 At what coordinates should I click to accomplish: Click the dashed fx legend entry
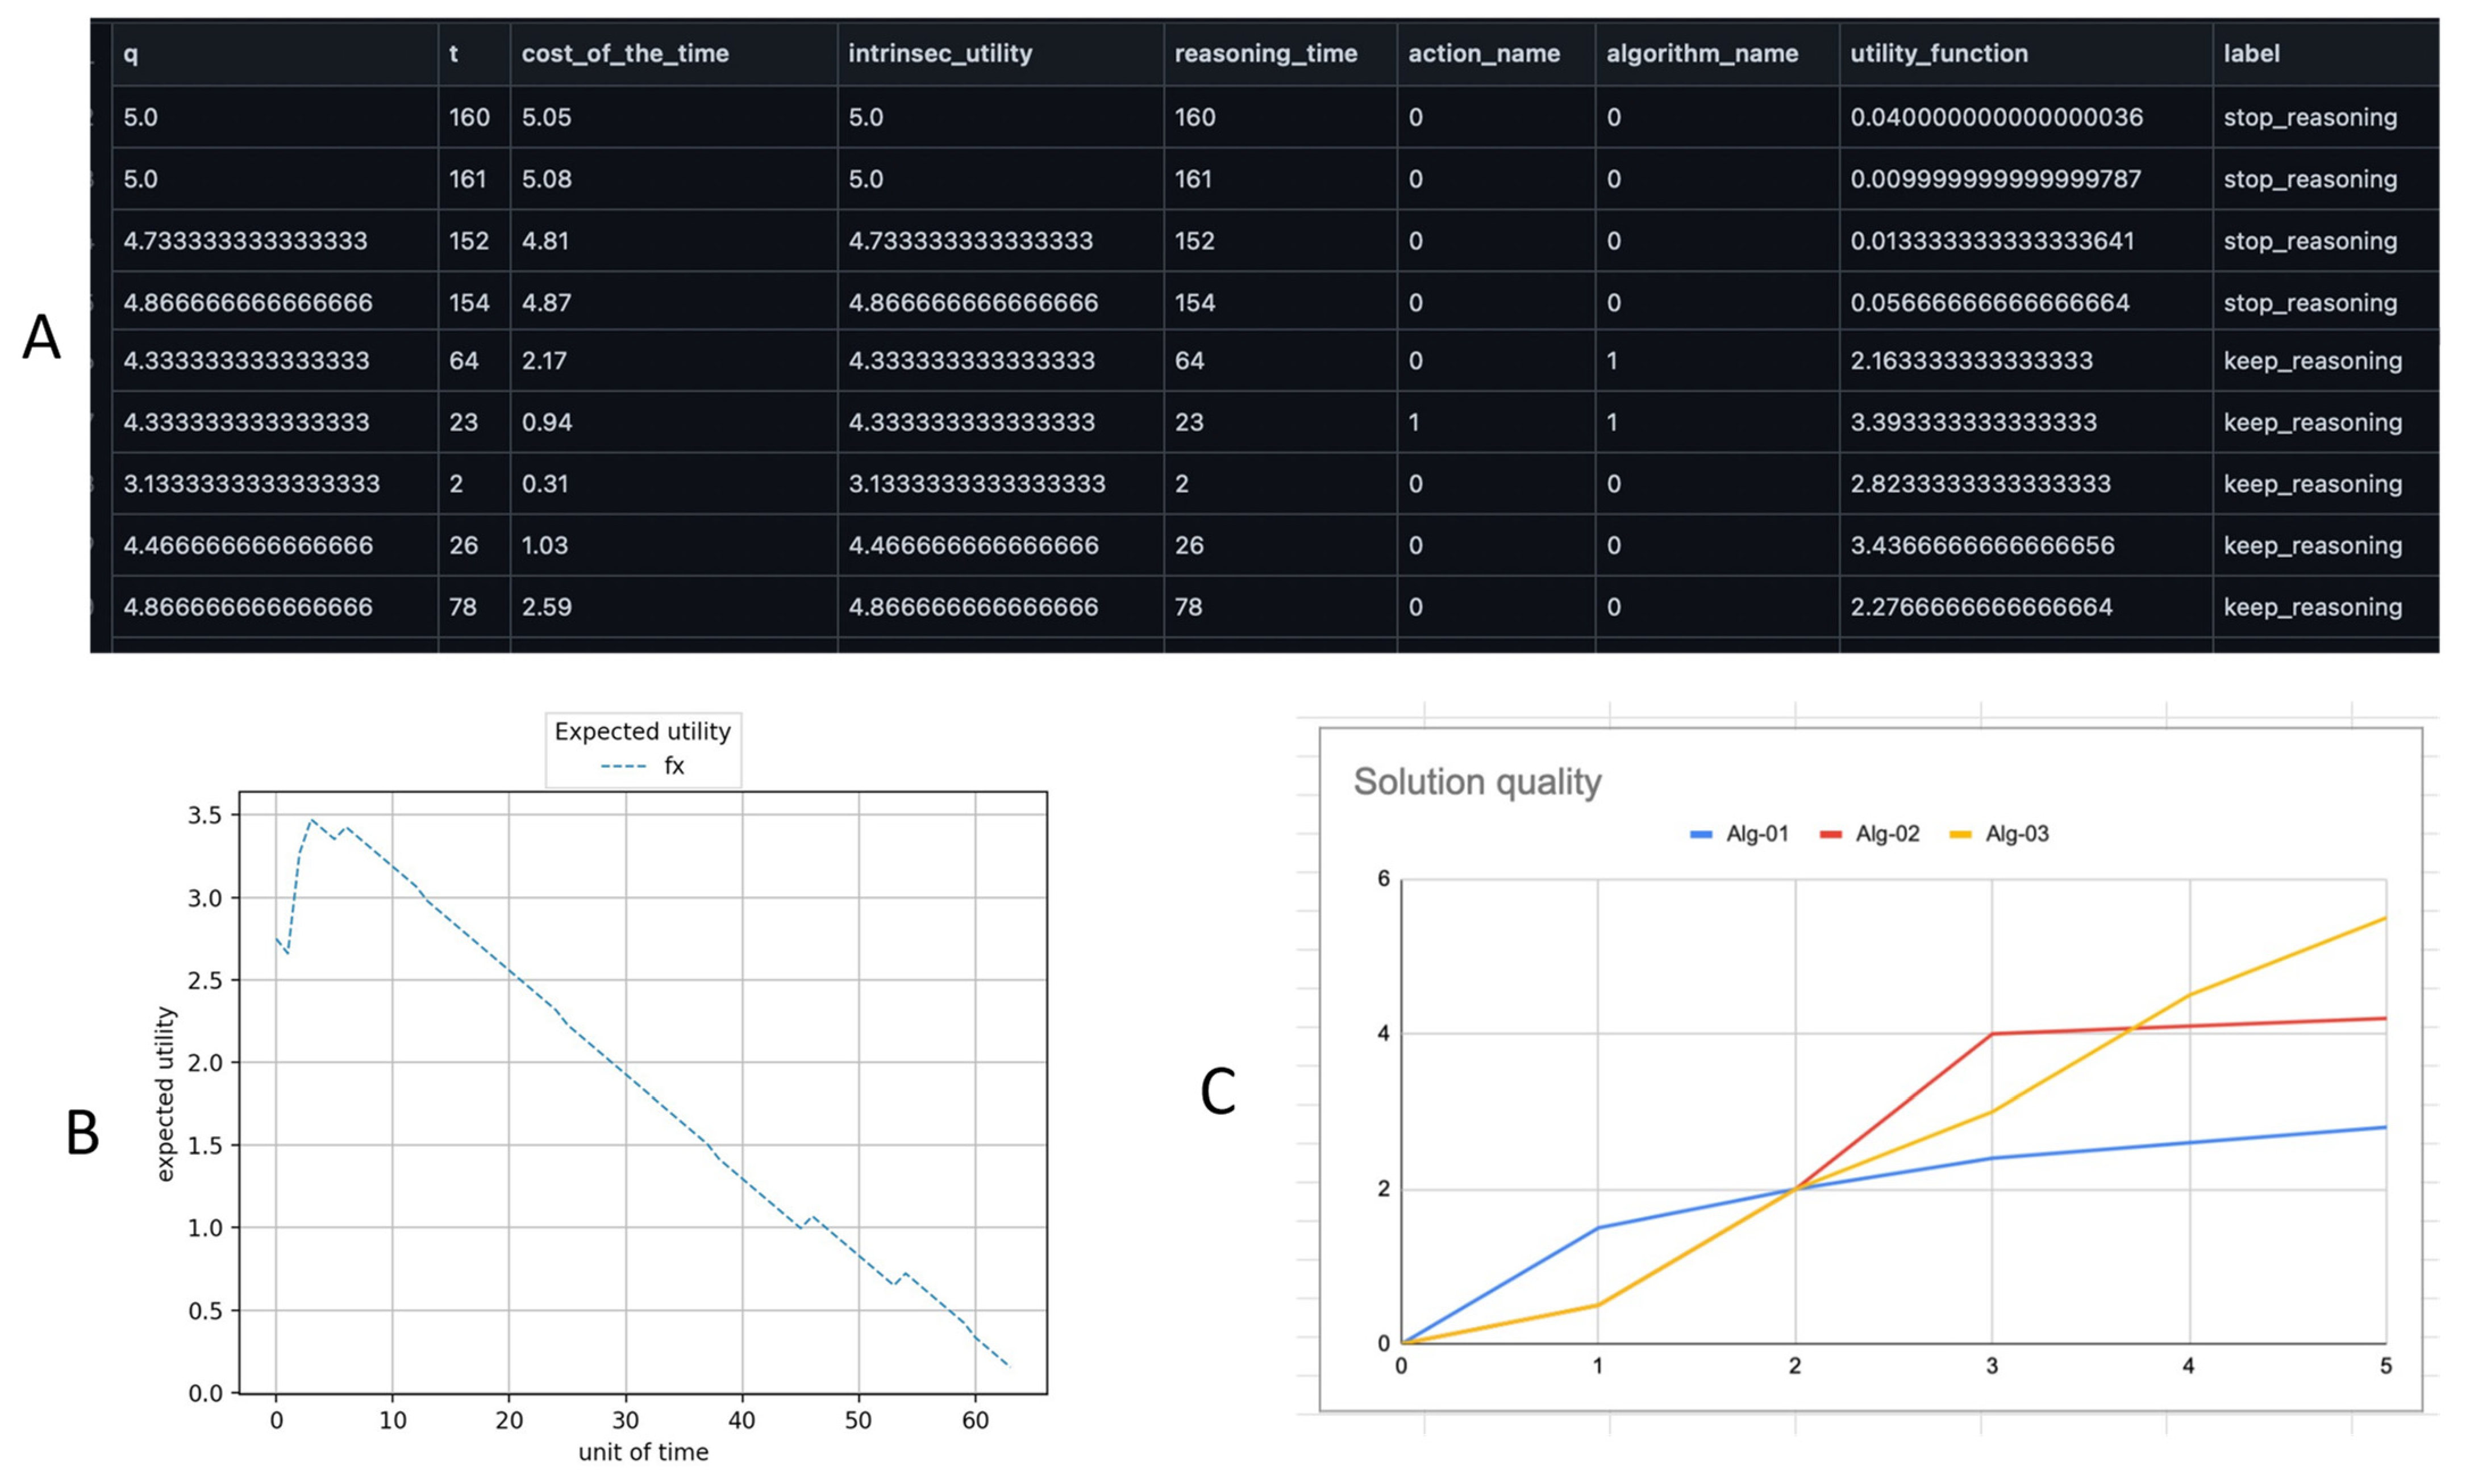(x=642, y=766)
